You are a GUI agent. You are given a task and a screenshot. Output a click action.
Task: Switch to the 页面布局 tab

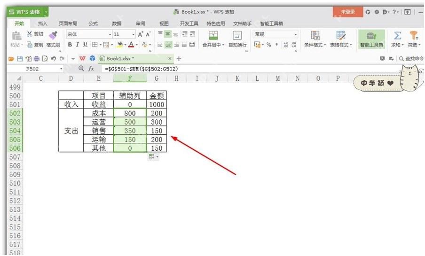[x=68, y=23]
